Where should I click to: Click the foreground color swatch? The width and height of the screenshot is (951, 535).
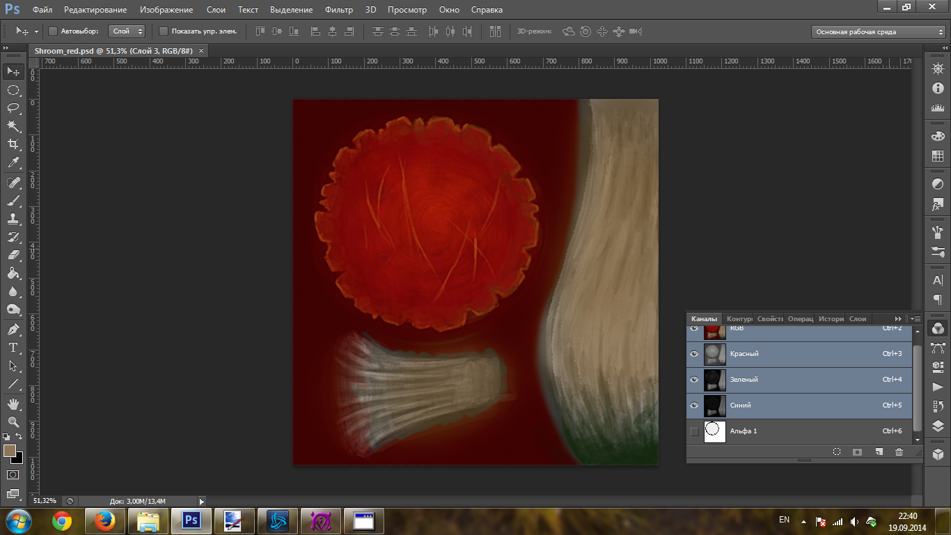tap(10, 451)
